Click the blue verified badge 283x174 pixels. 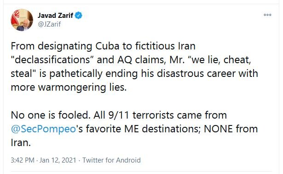(x=79, y=16)
